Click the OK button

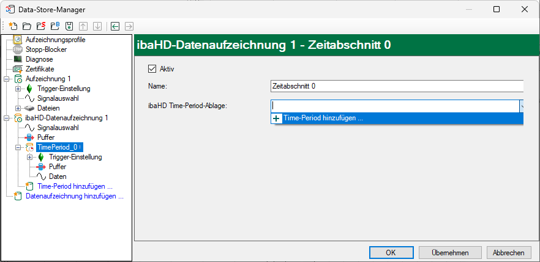pos(391,252)
